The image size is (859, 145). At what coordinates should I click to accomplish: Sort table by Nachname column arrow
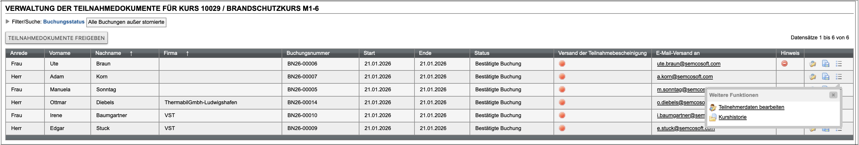tap(131, 53)
